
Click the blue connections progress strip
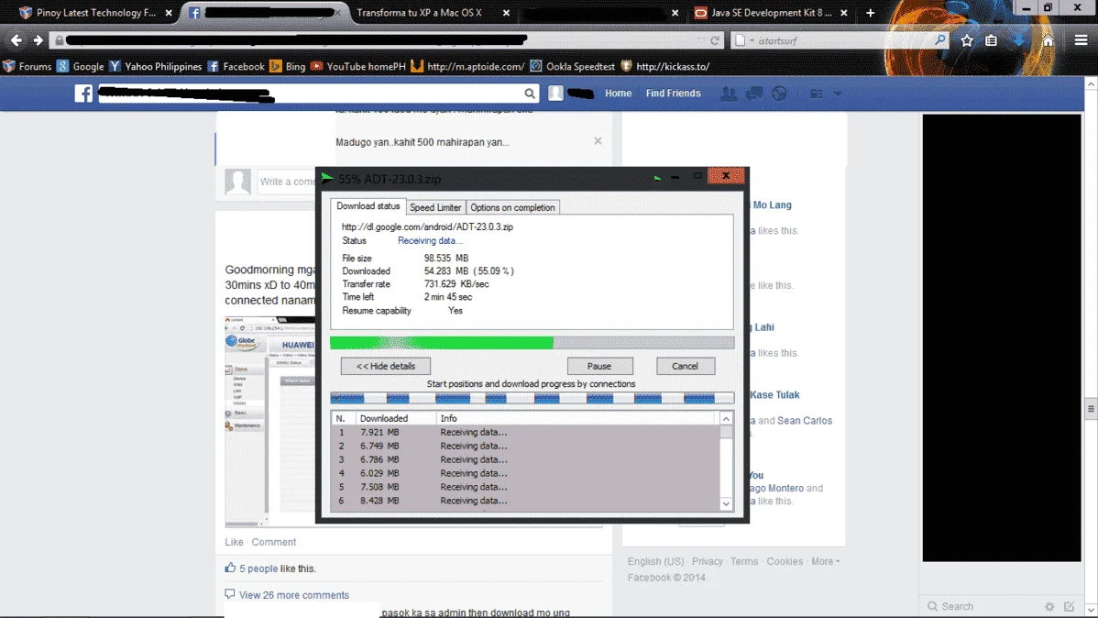click(x=533, y=398)
